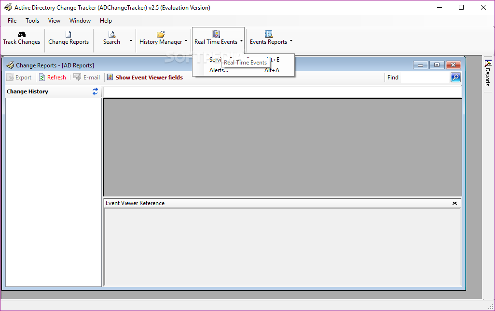The width and height of the screenshot is (495, 311).
Task: Open Events Reports toolbar icon
Action: tap(269, 34)
